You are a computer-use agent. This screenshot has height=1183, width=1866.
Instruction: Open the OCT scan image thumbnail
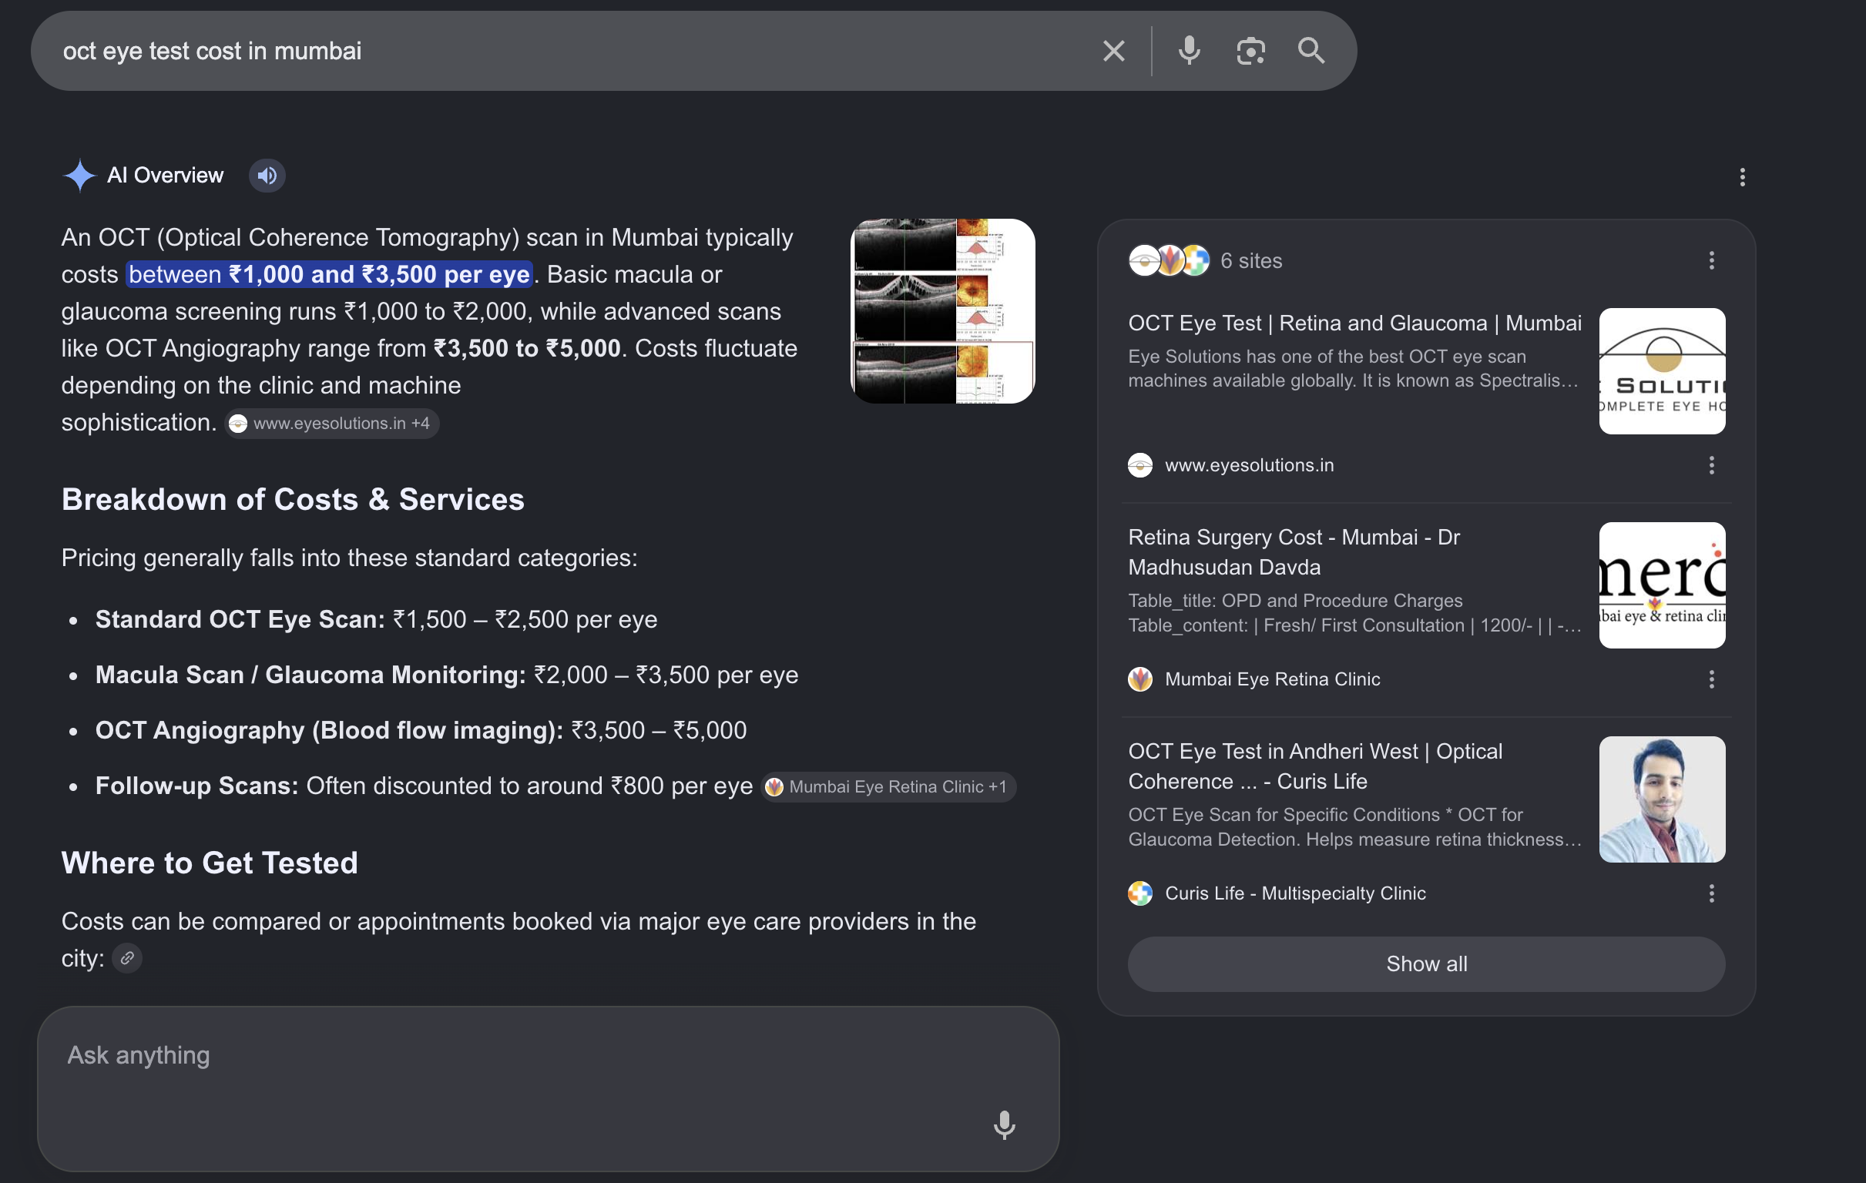pyautogui.click(x=942, y=310)
